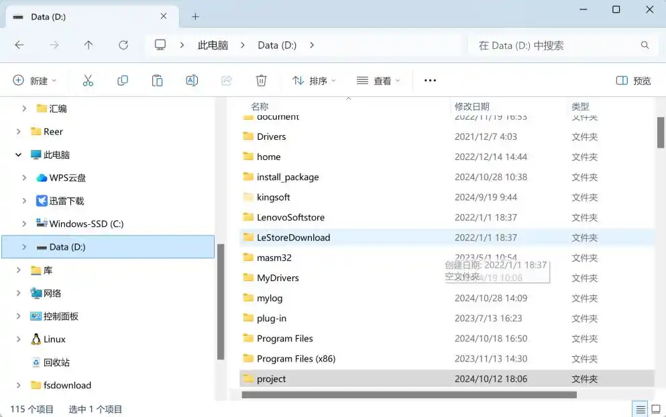The width and height of the screenshot is (666, 417).
Task: Select the LenovoSoftstore folder
Action: click(290, 218)
